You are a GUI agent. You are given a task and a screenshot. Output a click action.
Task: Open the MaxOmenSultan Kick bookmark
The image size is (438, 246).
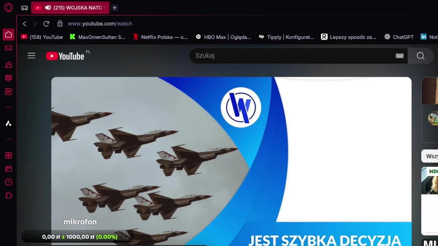(98, 37)
